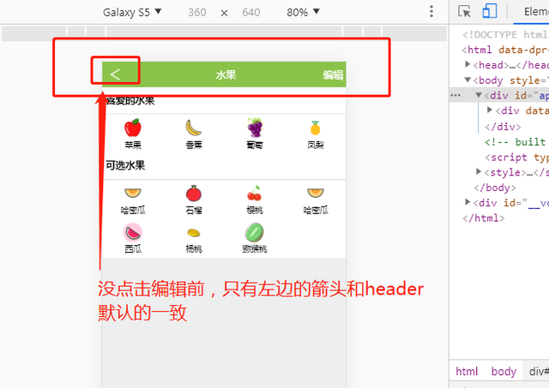The height and width of the screenshot is (388, 549).
Task: Open the Galaxy S5 device dropdown
Action: [132, 12]
